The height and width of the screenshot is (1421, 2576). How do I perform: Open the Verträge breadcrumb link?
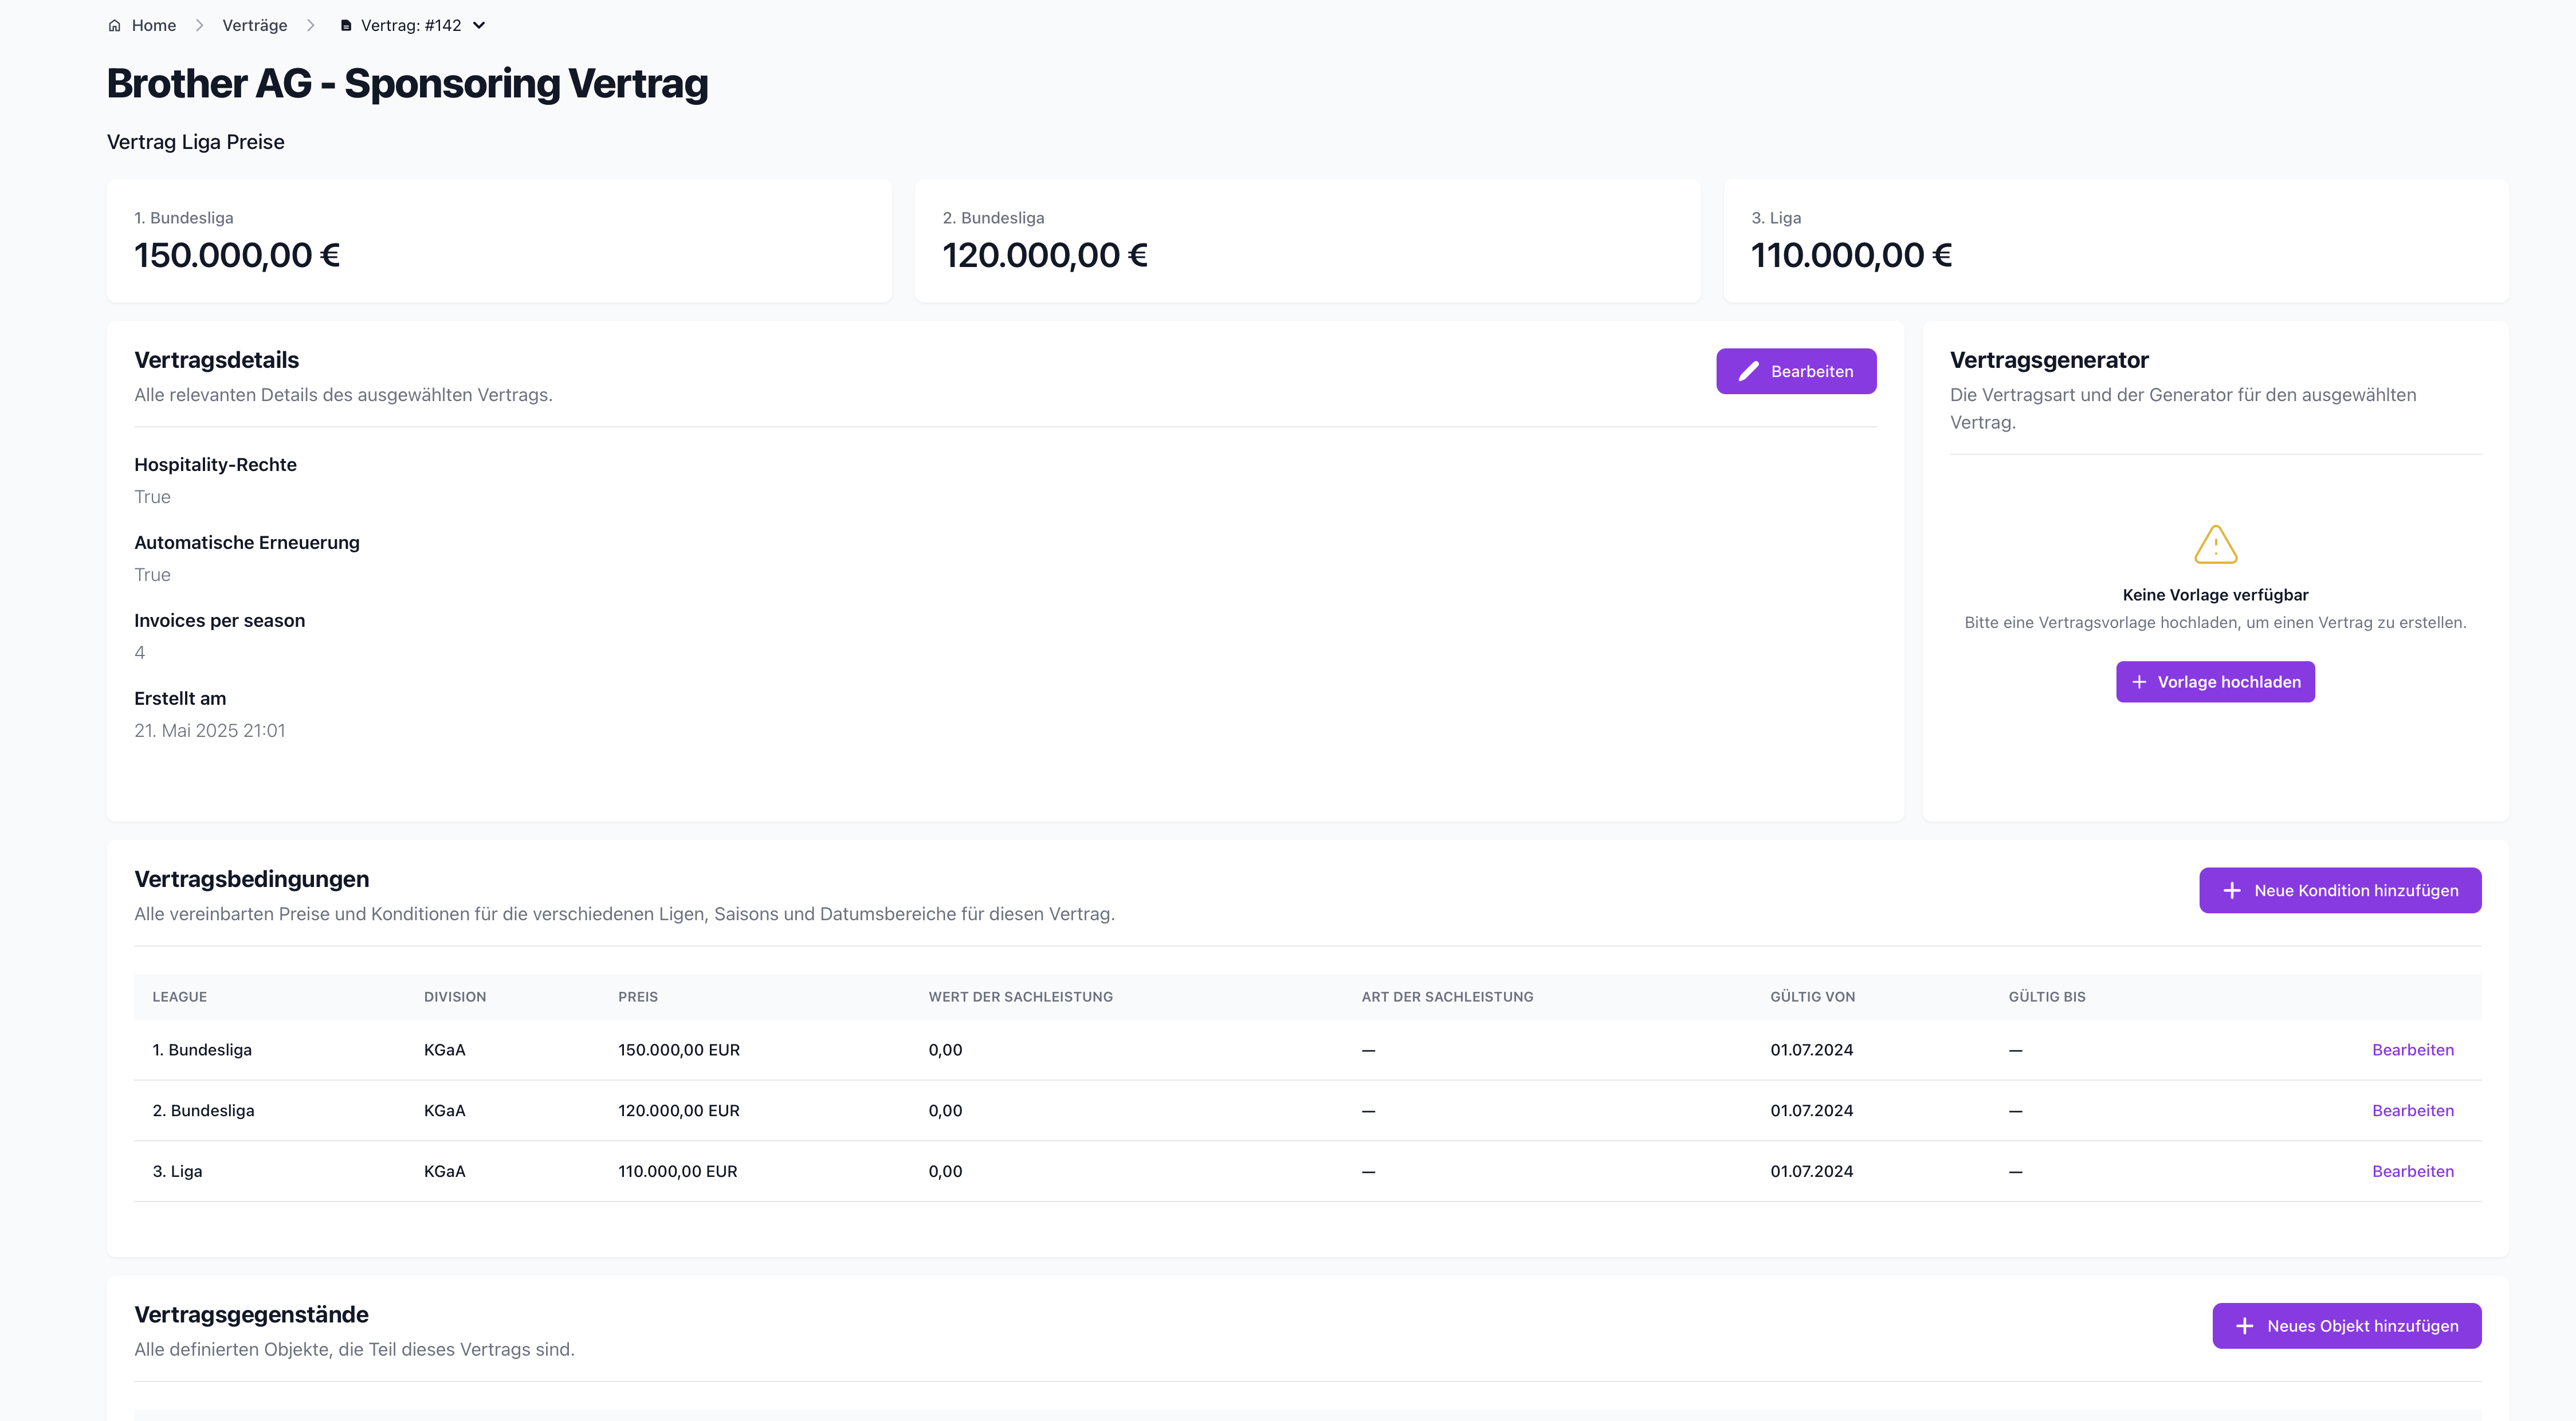click(x=255, y=25)
